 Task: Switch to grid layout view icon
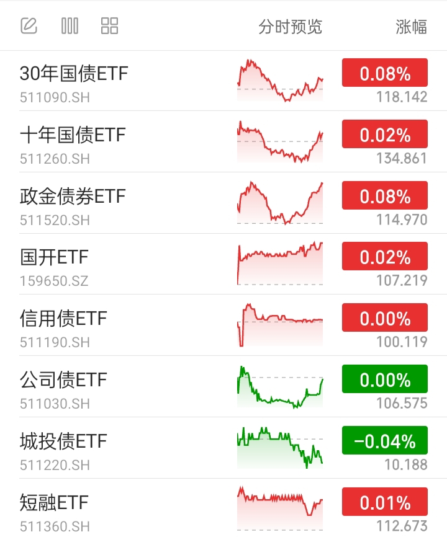(110, 25)
